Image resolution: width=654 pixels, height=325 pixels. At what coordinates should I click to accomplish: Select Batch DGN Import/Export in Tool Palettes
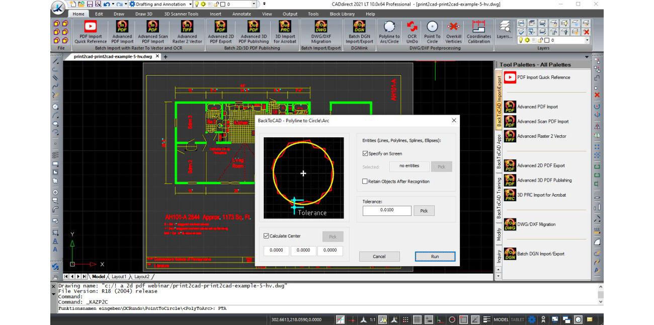coord(534,254)
